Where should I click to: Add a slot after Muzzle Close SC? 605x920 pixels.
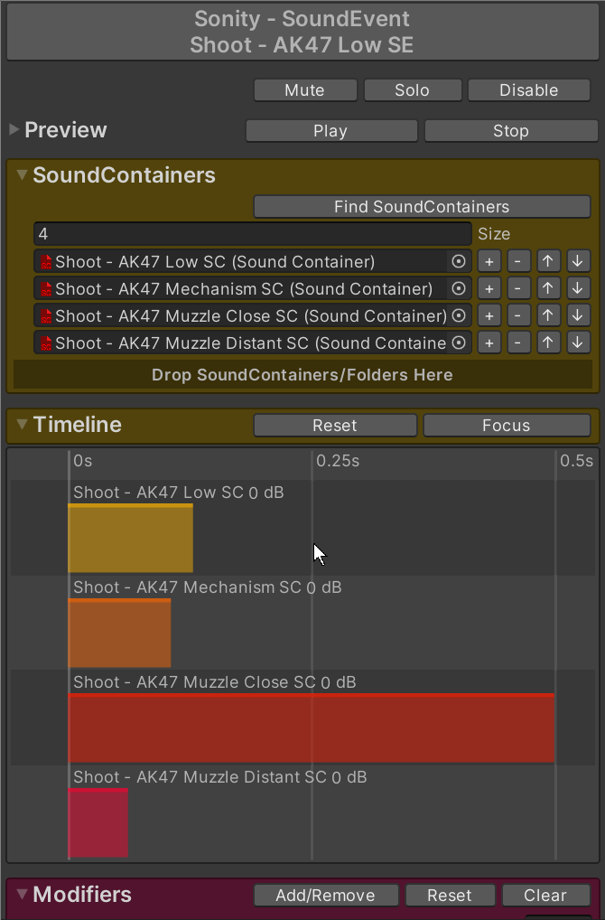(x=489, y=315)
